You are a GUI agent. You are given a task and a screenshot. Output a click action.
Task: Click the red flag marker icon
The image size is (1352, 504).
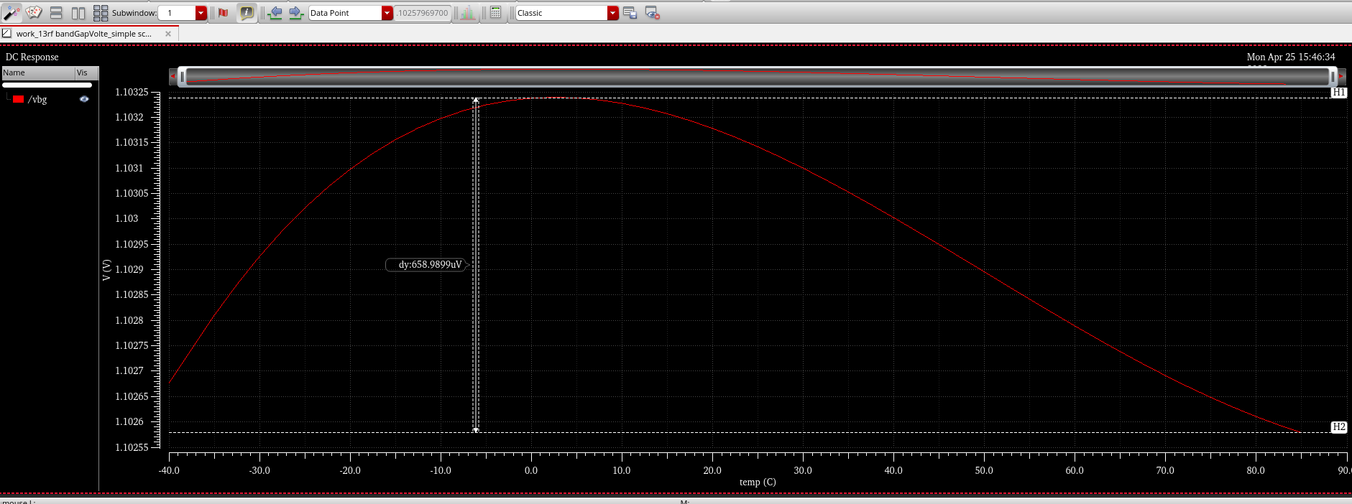point(224,12)
